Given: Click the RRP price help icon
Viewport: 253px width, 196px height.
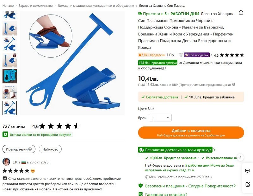Looking at the screenshot, I should click(233, 85).
